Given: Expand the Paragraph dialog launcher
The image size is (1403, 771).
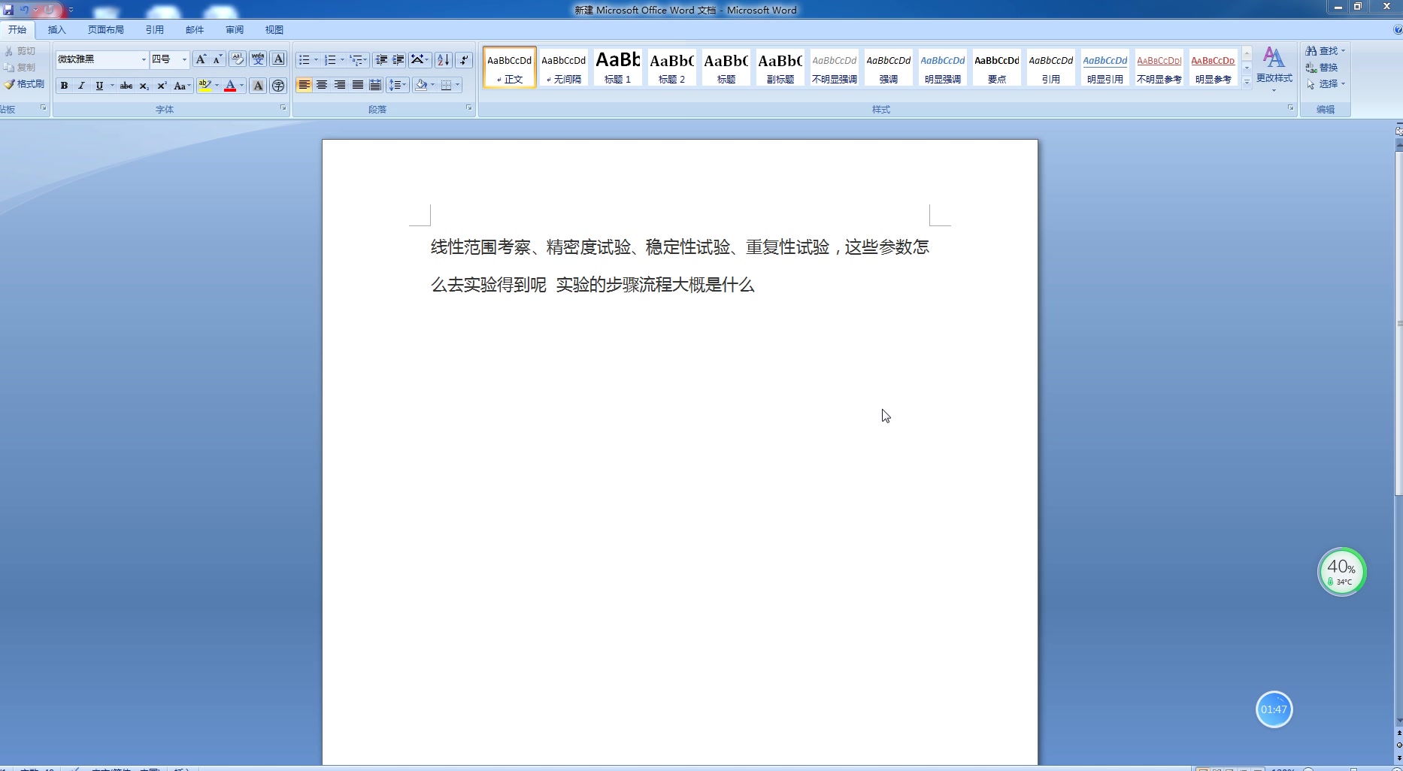Looking at the screenshot, I should tap(469, 108).
